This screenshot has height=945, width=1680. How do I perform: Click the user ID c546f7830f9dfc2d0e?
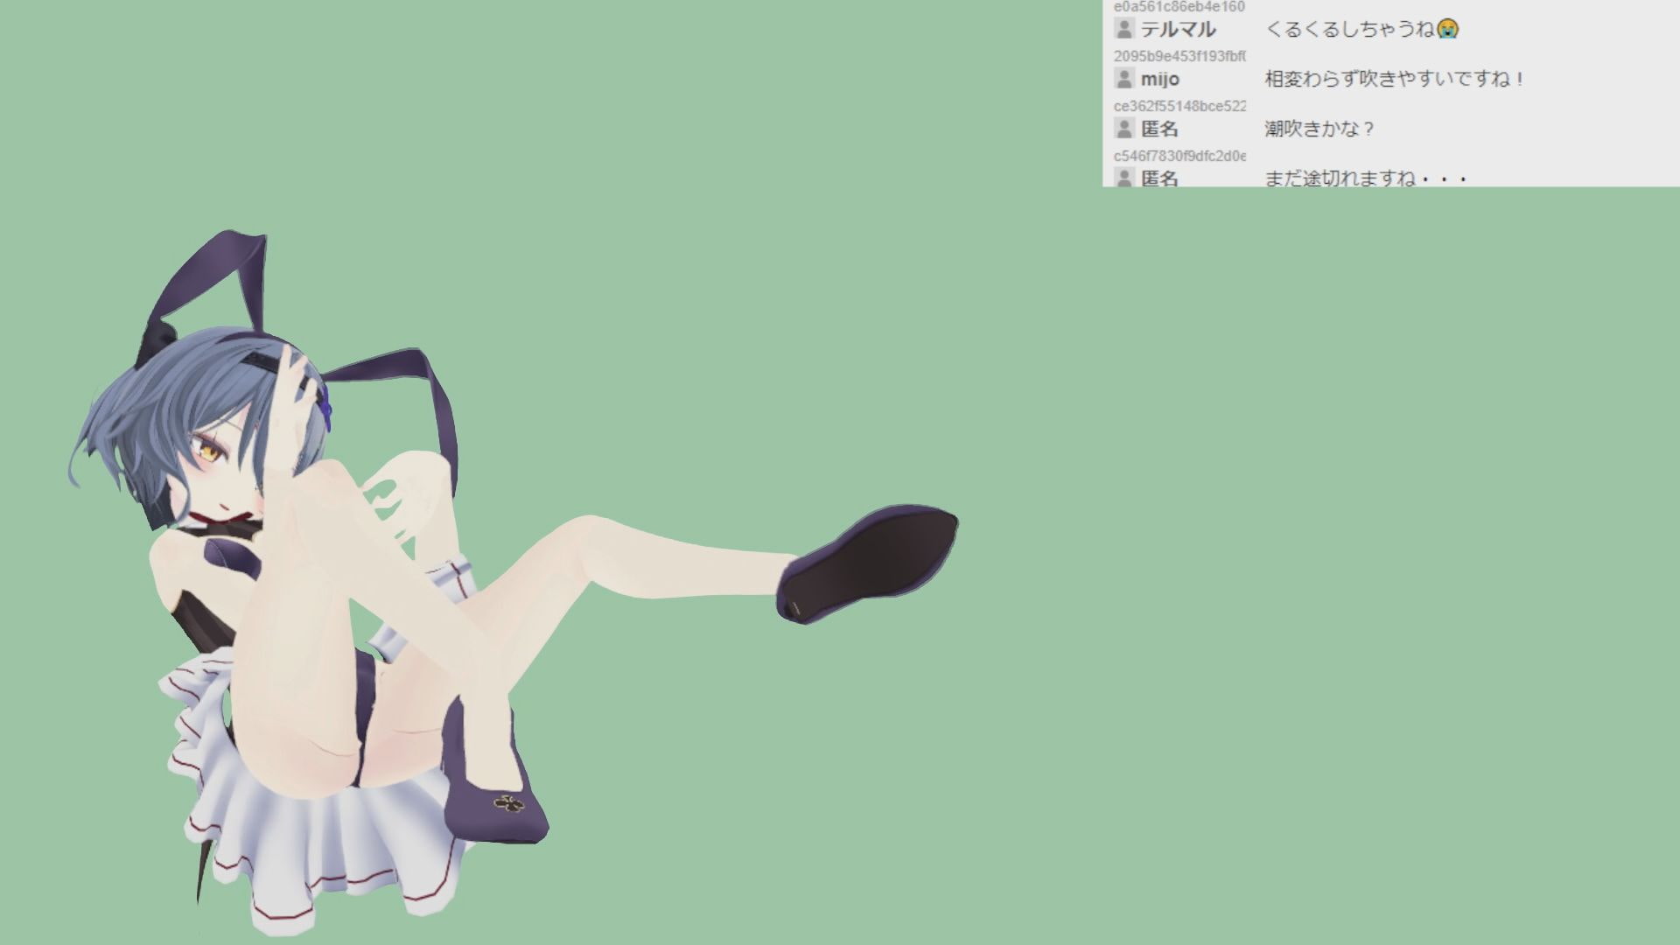[x=1179, y=156]
